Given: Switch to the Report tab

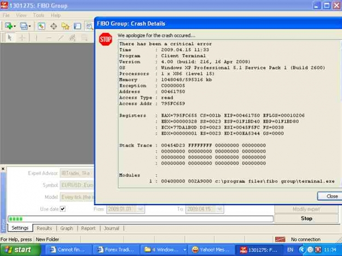Looking at the screenshot, I should click(88, 228).
